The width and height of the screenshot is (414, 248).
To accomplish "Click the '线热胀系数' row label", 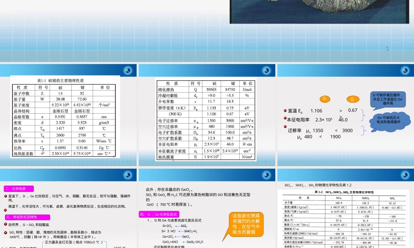I will [x=24, y=153].
